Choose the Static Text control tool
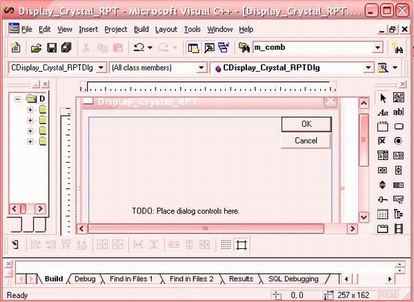 382,112
